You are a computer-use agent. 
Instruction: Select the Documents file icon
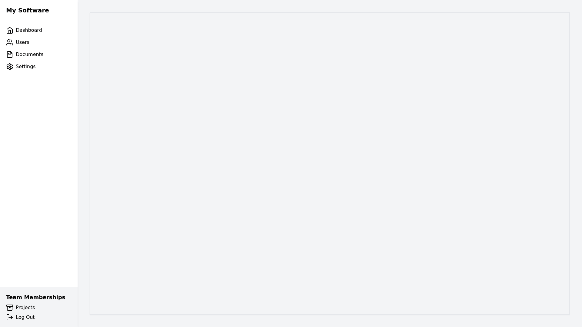[x=10, y=54]
